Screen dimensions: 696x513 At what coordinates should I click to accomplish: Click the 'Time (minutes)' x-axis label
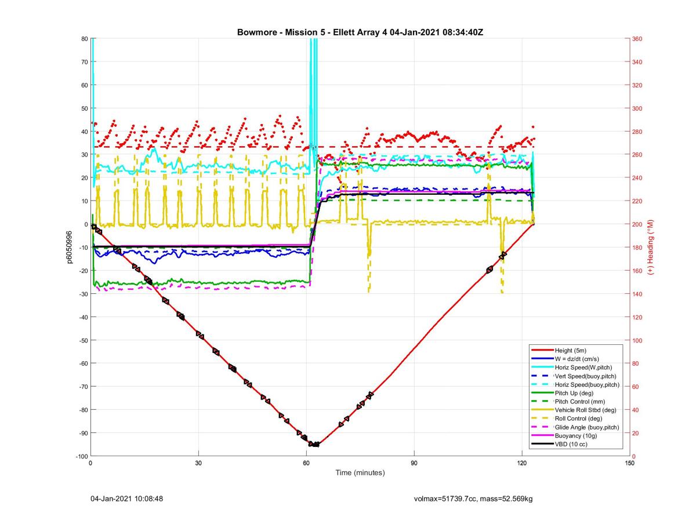tap(360, 473)
